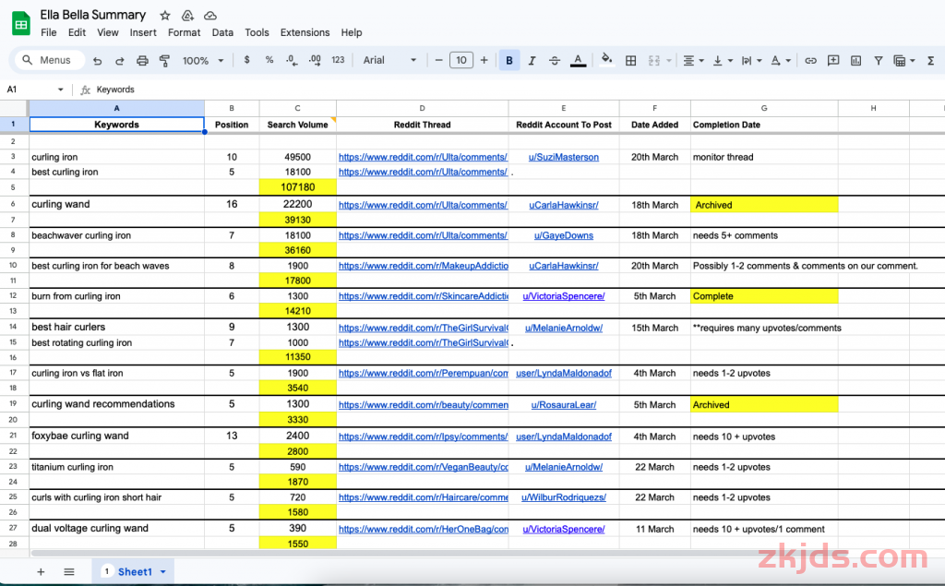
Task: Click the Insert chart icon
Action: [x=855, y=60]
